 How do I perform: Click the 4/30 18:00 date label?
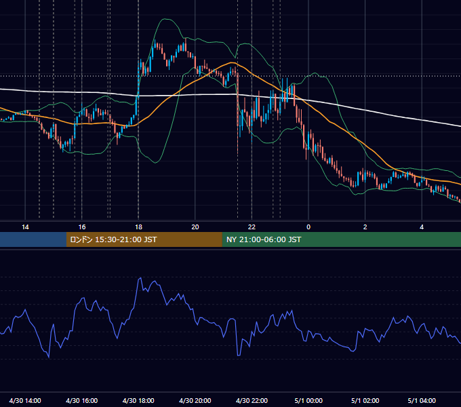pos(138,400)
